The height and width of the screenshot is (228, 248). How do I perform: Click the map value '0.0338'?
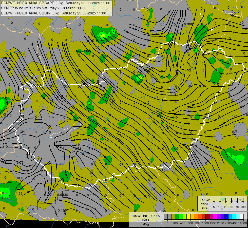pyautogui.click(x=63, y=195)
